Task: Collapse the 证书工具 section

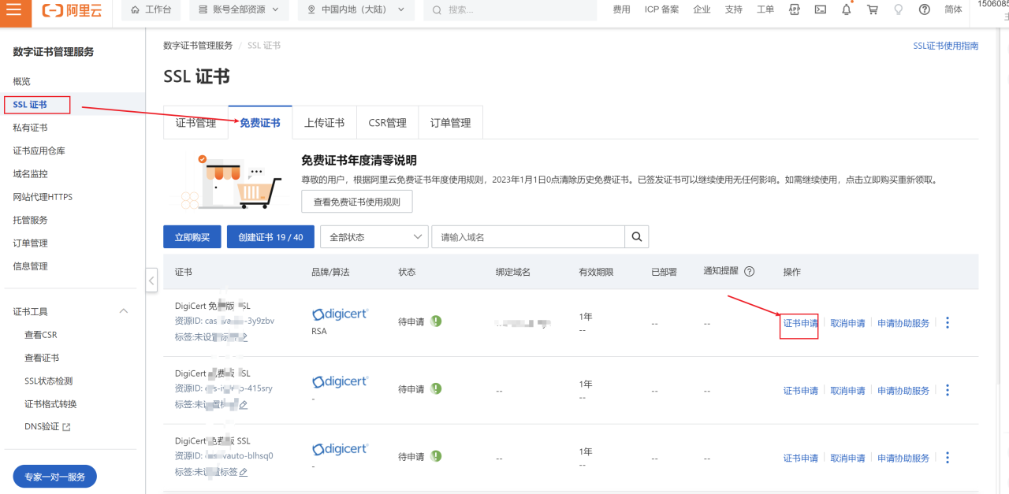Action: pos(124,311)
